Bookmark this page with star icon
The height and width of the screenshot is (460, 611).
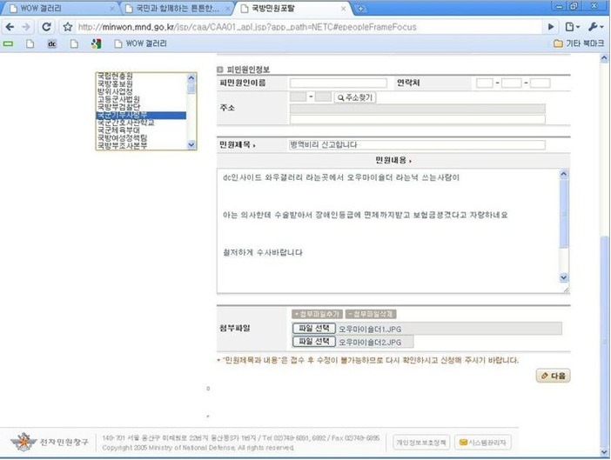click(68, 27)
